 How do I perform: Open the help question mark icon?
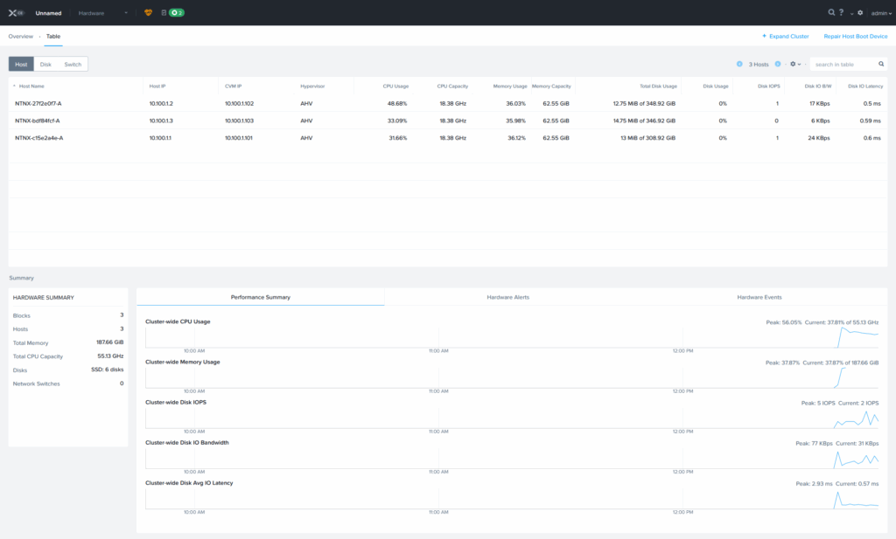[x=842, y=13]
